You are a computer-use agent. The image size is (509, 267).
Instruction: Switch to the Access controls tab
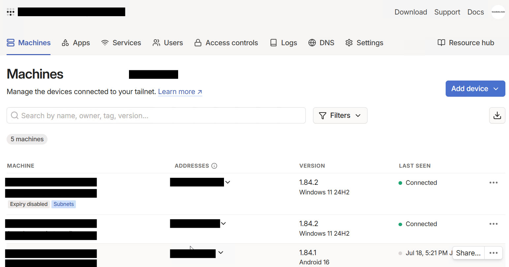[226, 43]
